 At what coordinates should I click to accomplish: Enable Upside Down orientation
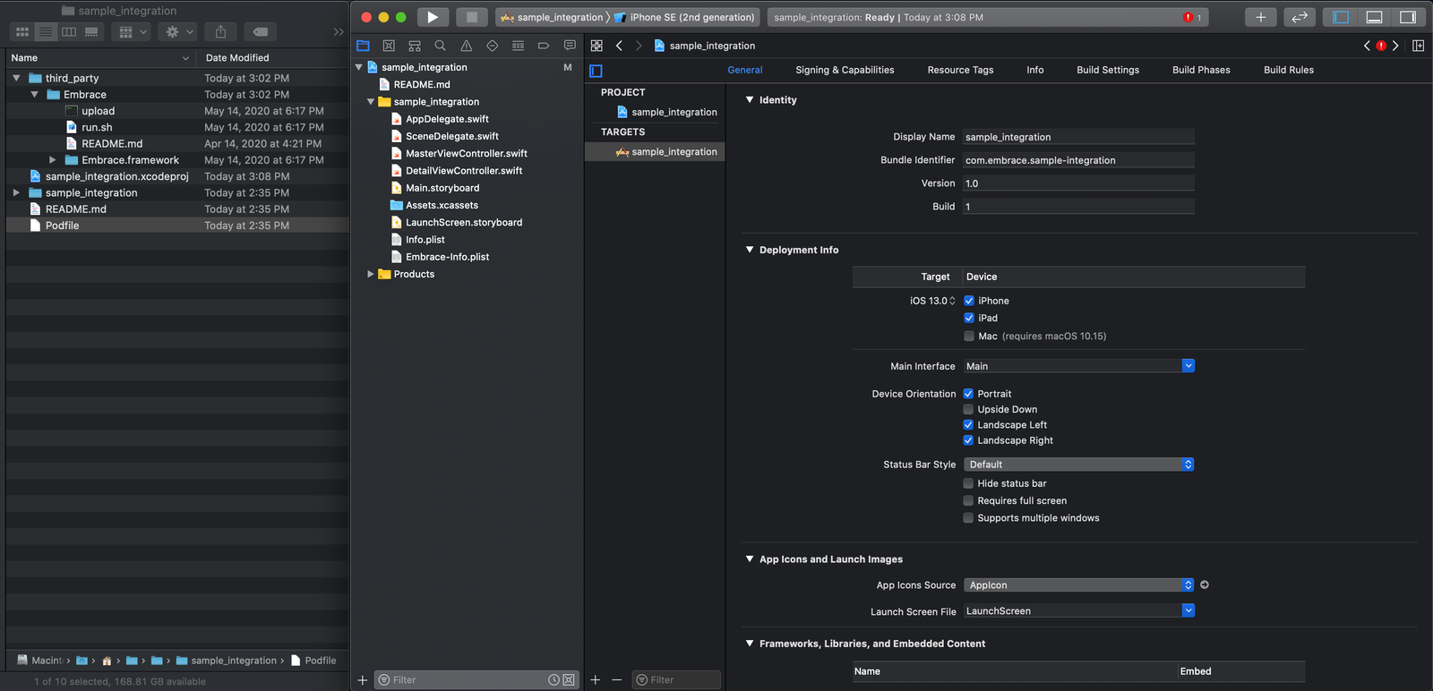tap(968, 409)
